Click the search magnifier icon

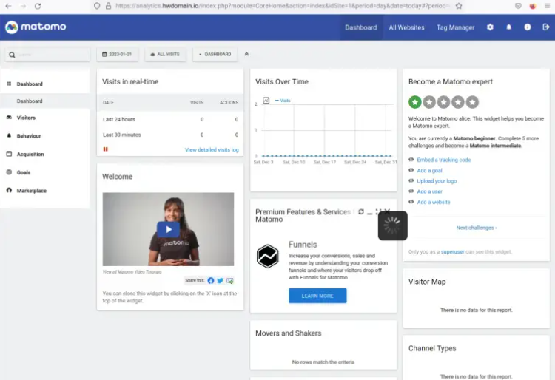[12, 55]
